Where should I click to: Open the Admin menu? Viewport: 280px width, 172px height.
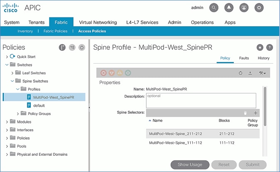click(x=174, y=22)
